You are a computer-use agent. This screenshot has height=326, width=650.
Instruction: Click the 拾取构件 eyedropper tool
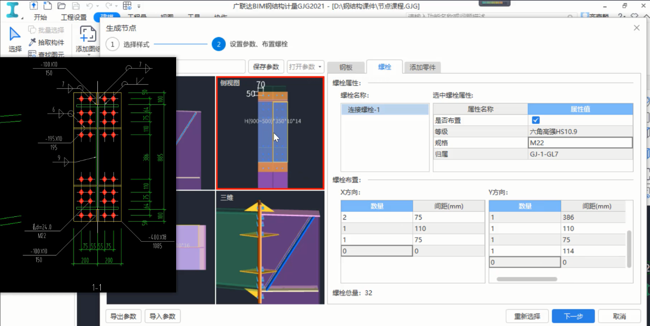46,42
